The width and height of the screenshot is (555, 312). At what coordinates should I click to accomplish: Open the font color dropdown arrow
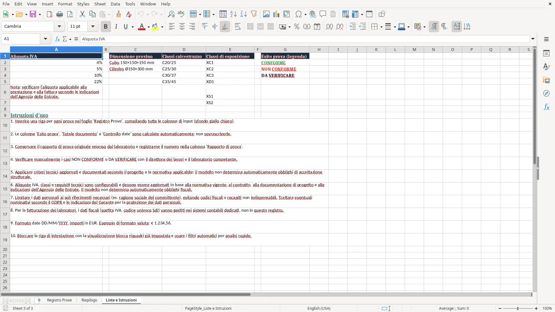click(x=148, y=27)
